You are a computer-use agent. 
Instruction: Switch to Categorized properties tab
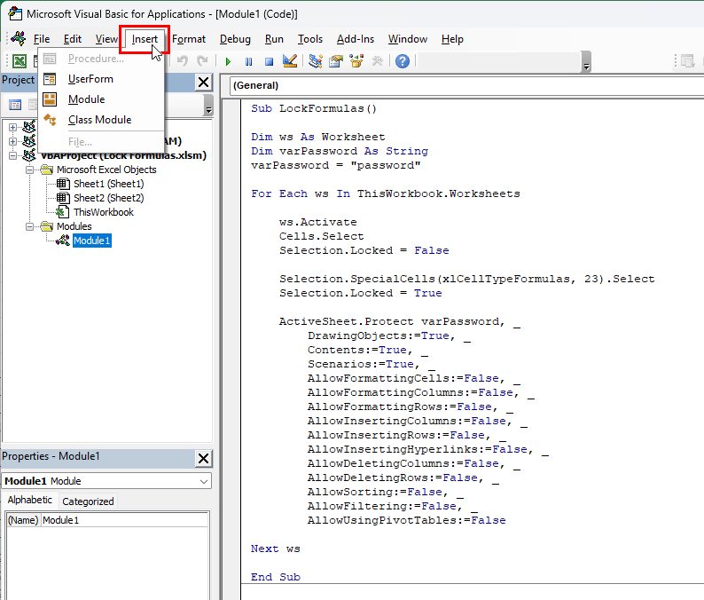pos(88,501)
